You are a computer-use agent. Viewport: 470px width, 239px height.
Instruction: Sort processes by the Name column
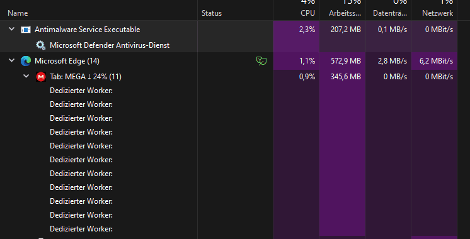(x=18, y=13)
